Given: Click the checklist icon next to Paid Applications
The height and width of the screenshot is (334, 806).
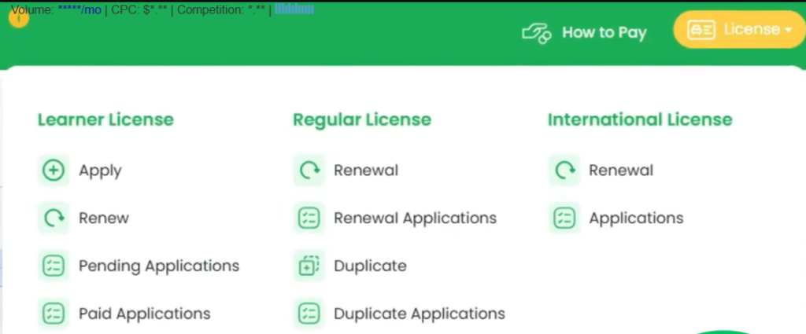Looking at the screenshot, I should (x=54, y=314).
